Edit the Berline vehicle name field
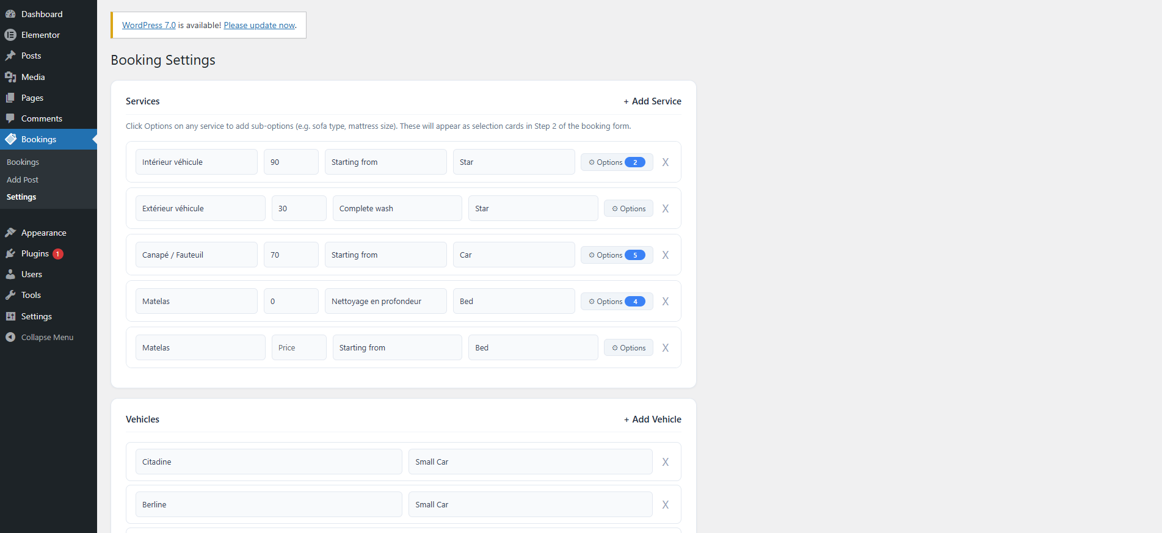 pyautogui.click(x=269, y=504)
